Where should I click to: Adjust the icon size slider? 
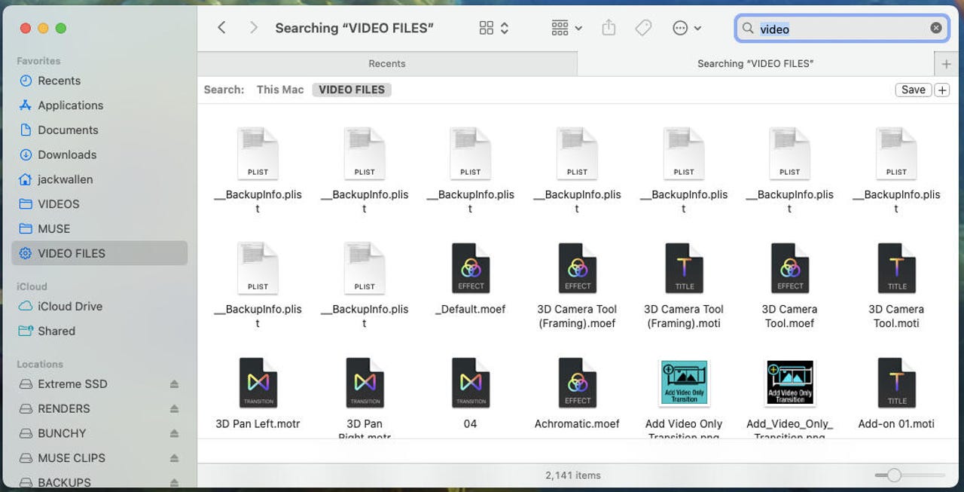pos(894,475)
